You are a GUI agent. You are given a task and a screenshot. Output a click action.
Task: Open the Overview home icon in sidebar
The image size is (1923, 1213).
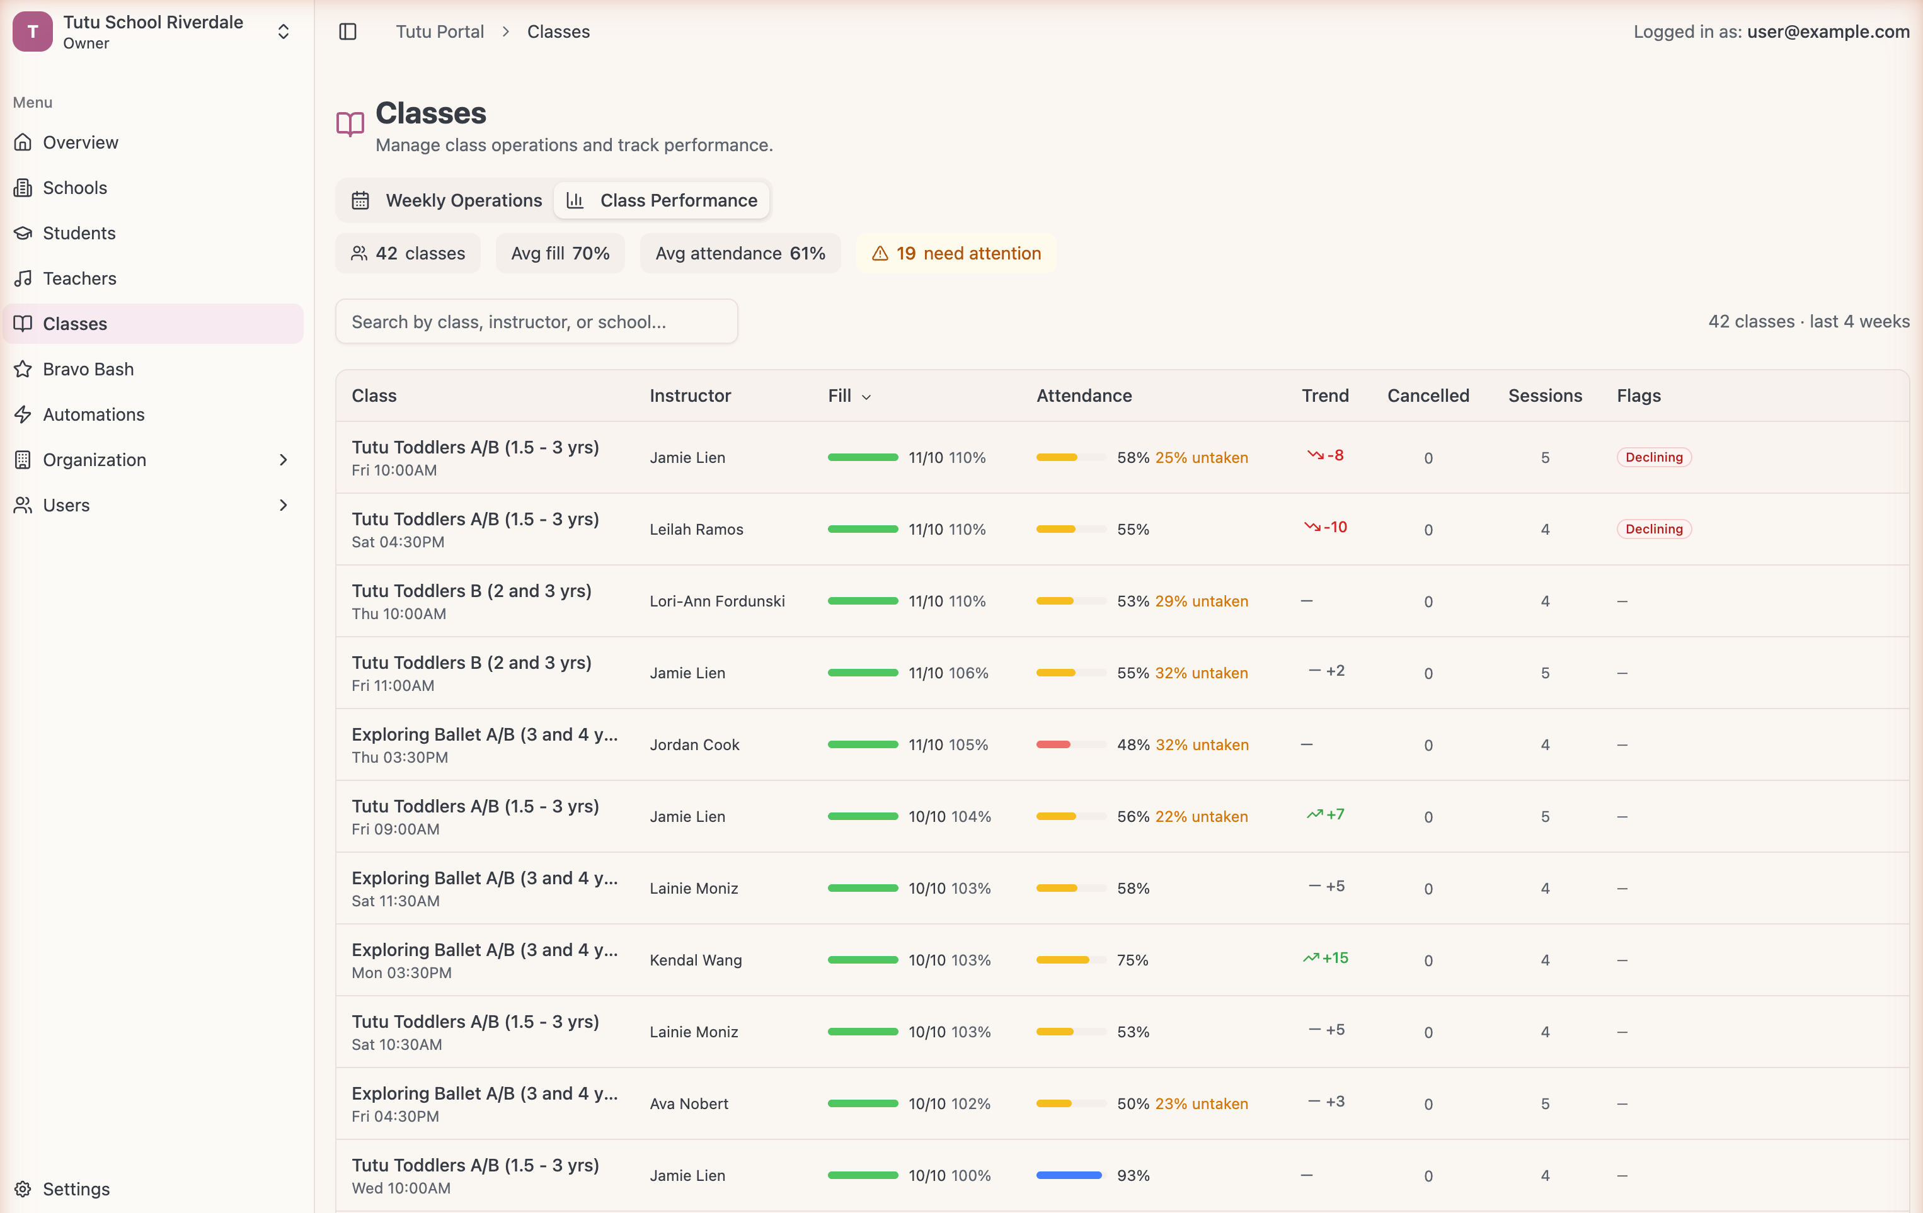(24, 142)
